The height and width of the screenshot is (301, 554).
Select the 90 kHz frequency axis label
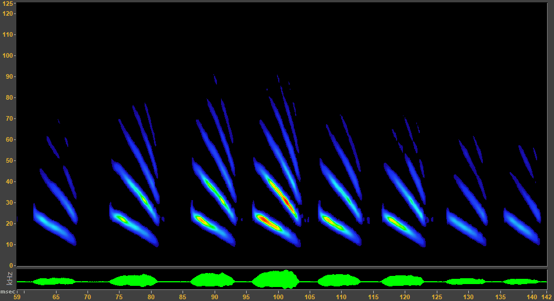coord(9,76)
